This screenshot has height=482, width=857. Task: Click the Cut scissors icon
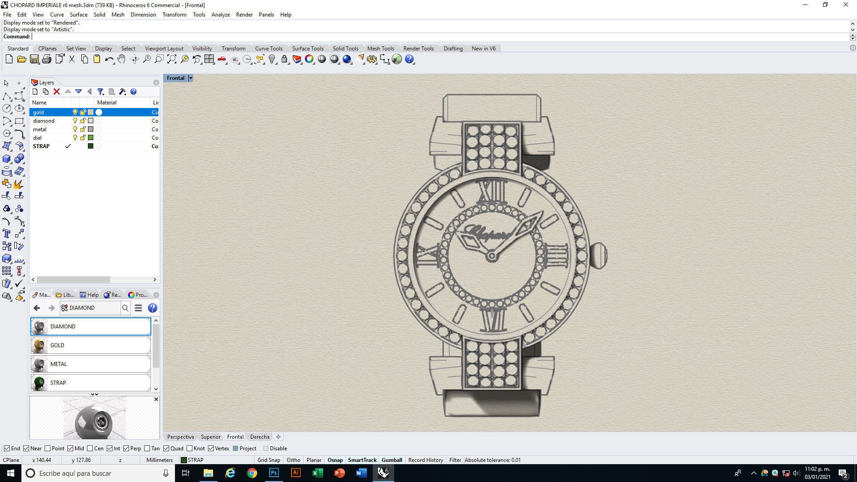pyautogui.click(x=72, y=59)
